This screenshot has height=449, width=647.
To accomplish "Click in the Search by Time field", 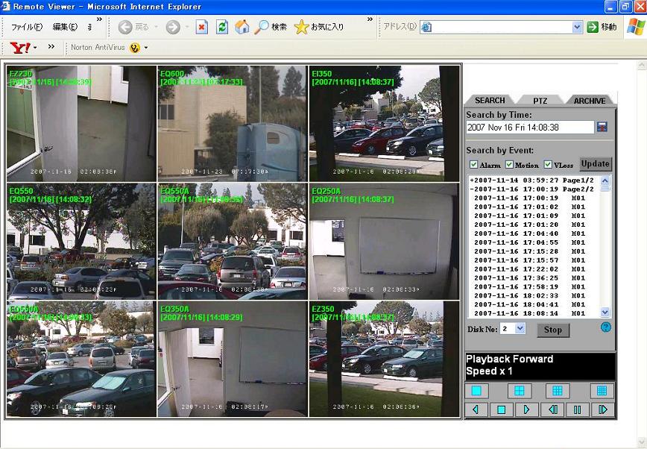I will tap(530, 128).
